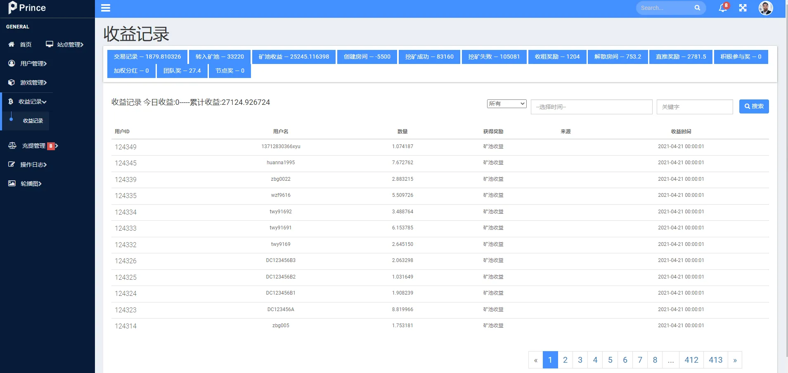788x373 pixels.
Task: Expand the 充提管理 menu with badge
Action: coord(34,146)
